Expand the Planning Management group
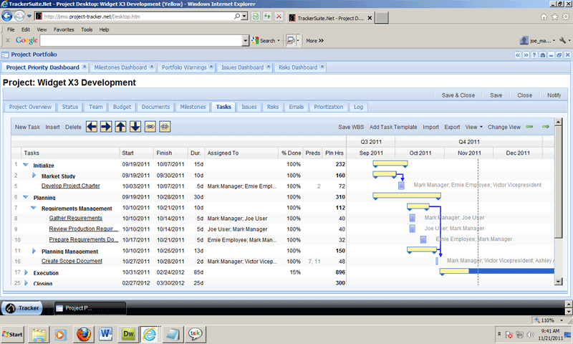The height and width of the screenshot is (344, 573). (x=34, y=251)
